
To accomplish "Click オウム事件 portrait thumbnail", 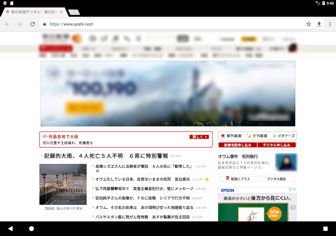I will coord(286,162).
